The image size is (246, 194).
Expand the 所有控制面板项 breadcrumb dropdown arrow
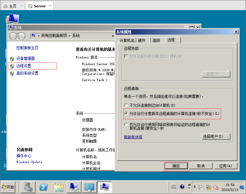coord(70,36)
